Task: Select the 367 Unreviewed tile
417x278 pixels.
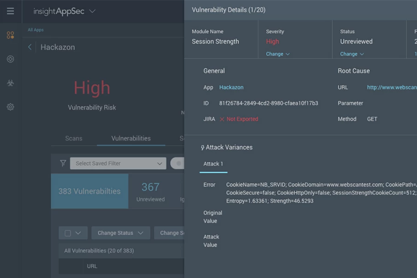Action: point(150,191)
